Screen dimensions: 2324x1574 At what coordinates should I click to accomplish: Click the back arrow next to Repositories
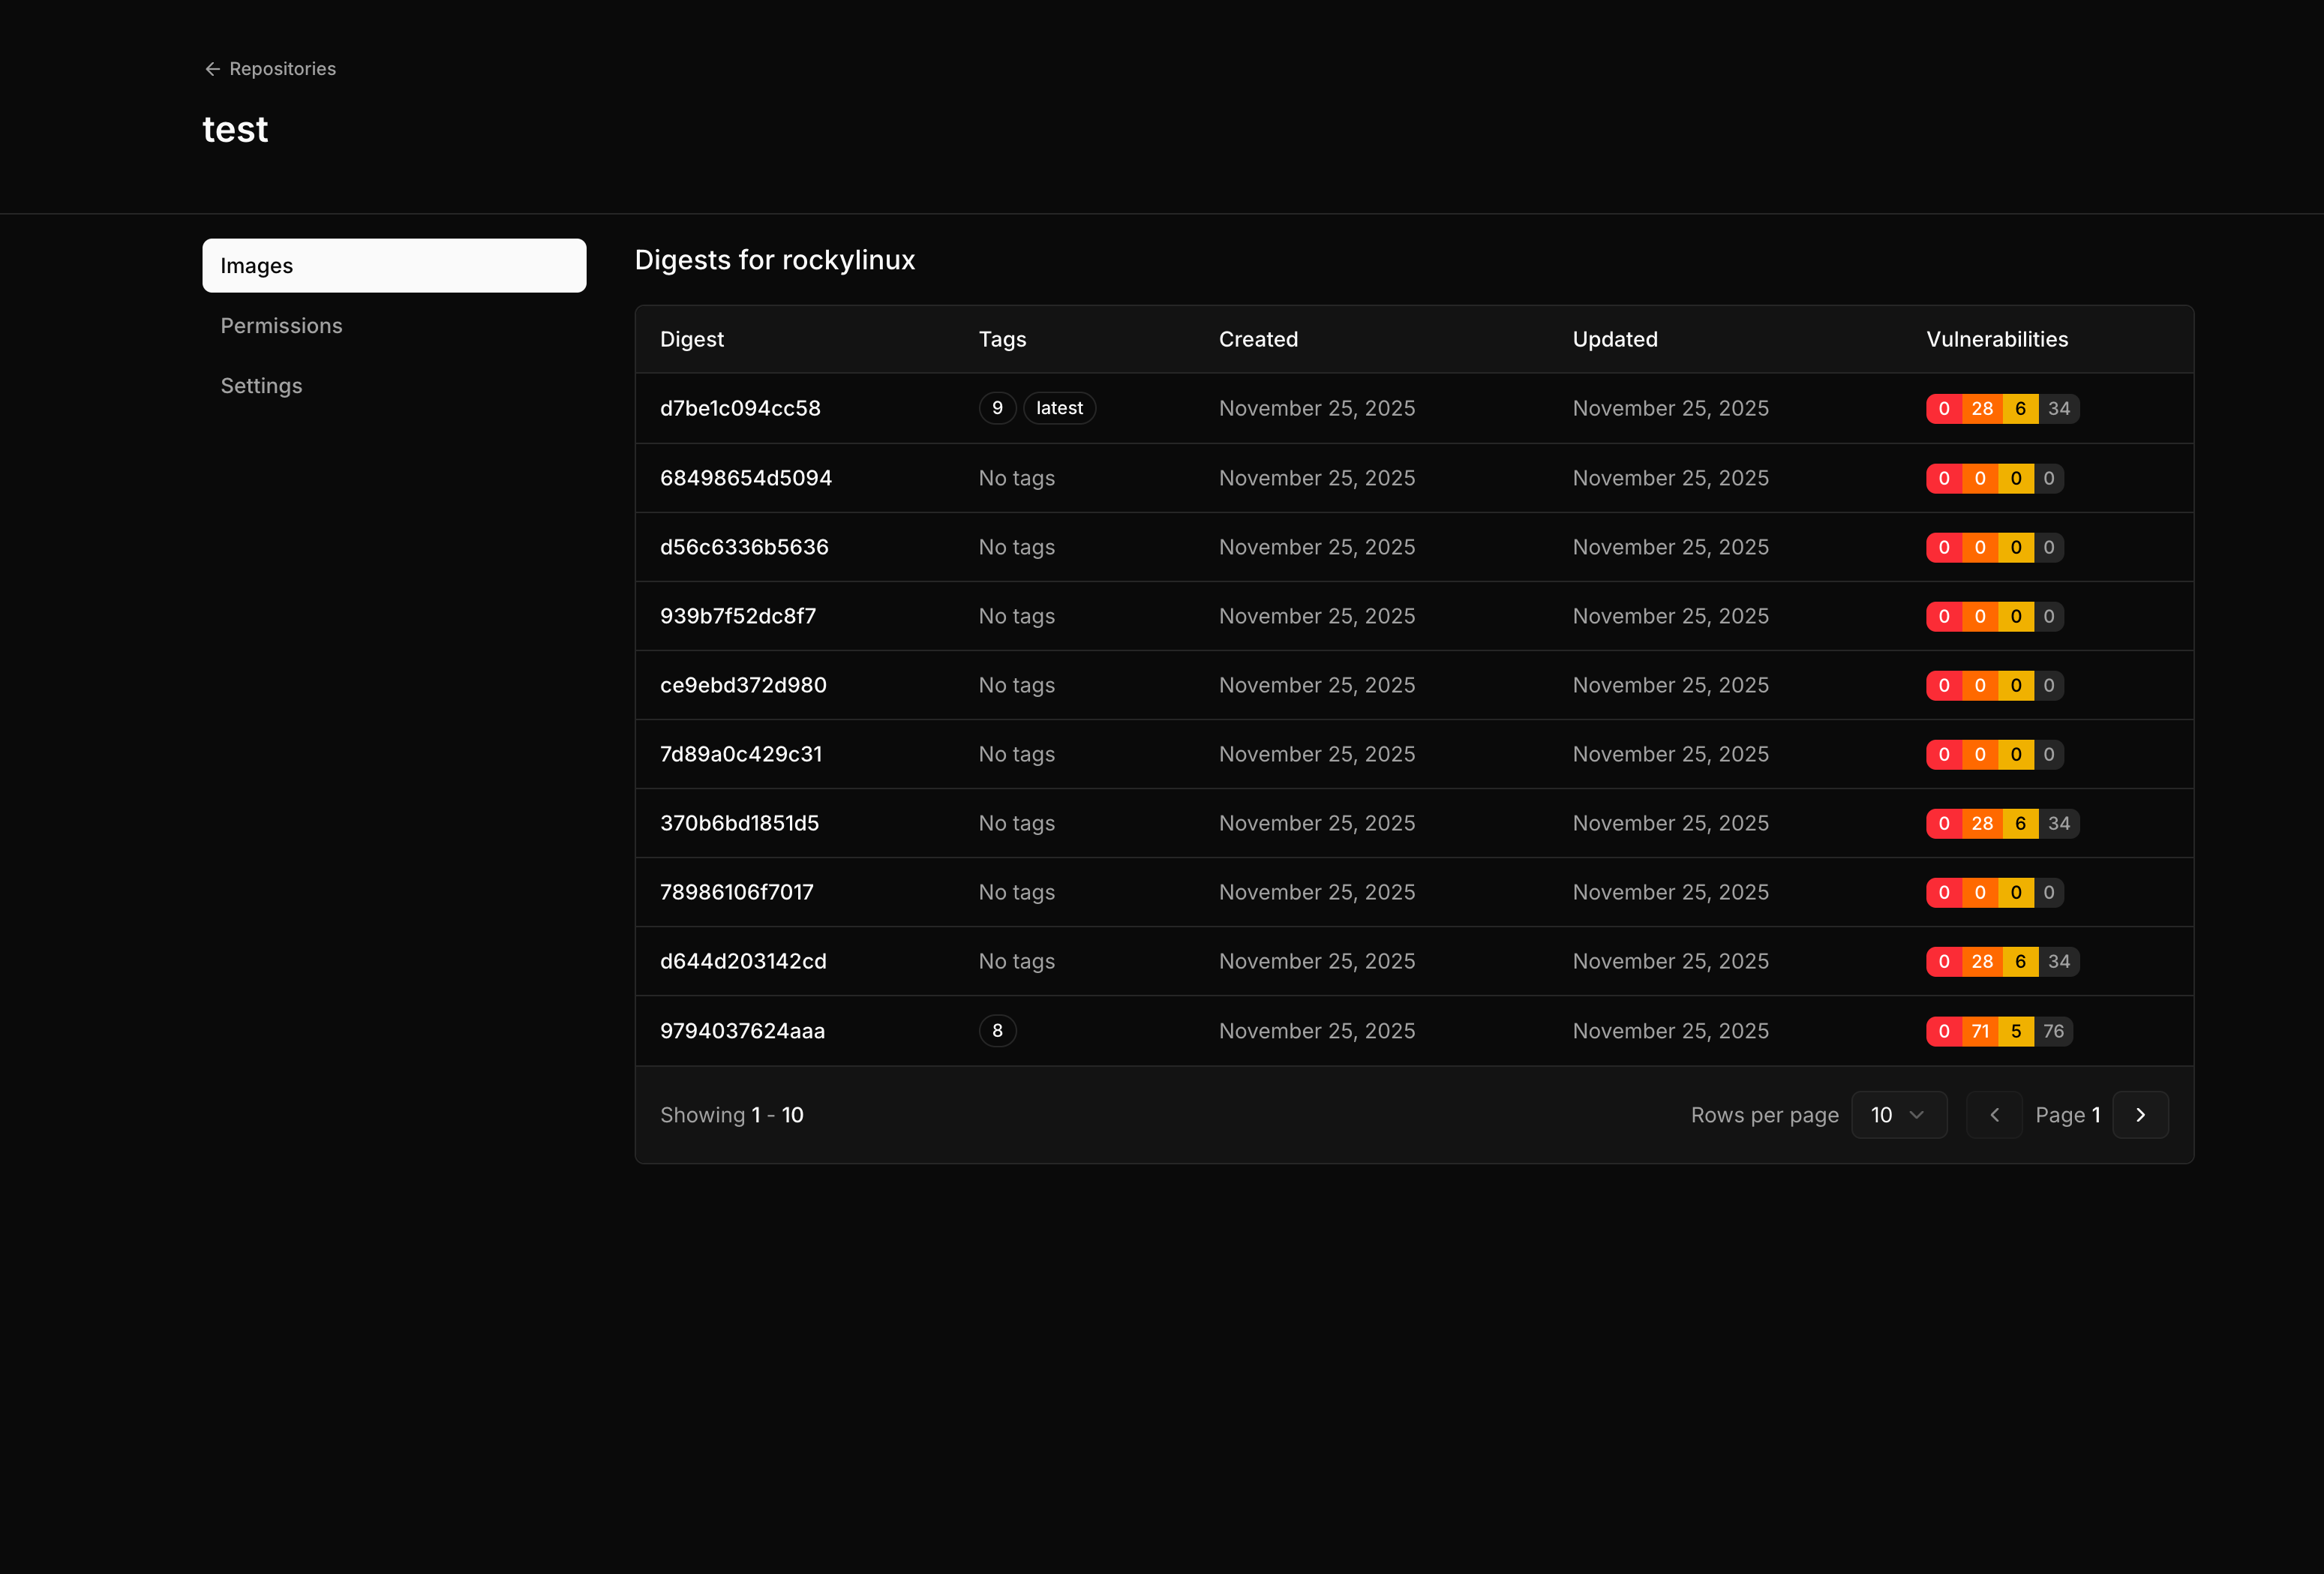(x=211, y=68)
